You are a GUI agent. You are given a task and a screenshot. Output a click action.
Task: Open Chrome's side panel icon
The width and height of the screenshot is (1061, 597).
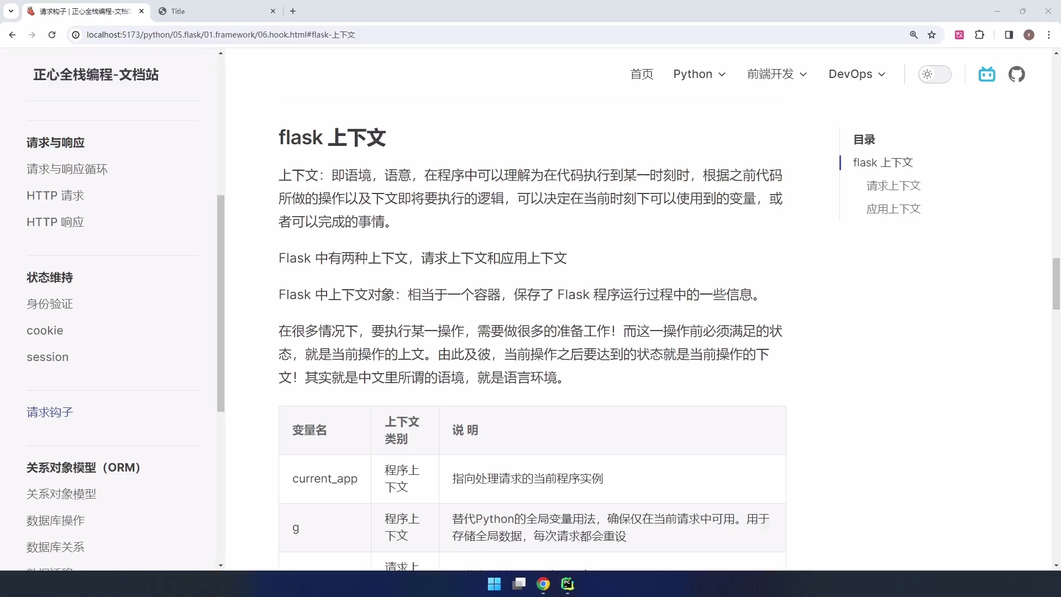pyautogui.click(x=1009, y=34)
